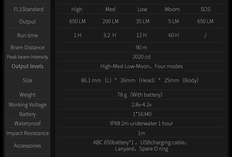The image size is (232, 157).
Task: Select the Med mode column header
Action: (x=110, y=9)
